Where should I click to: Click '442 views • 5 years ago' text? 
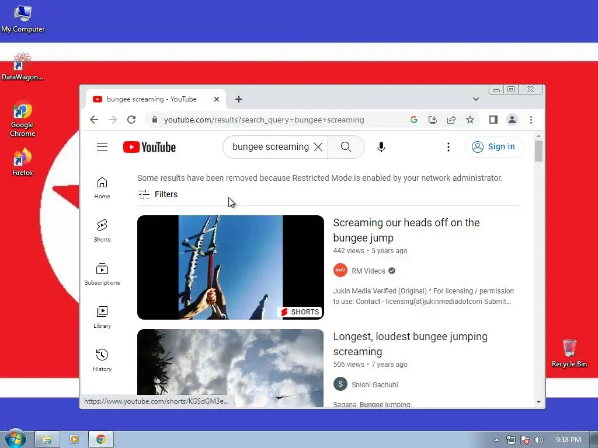370,251
